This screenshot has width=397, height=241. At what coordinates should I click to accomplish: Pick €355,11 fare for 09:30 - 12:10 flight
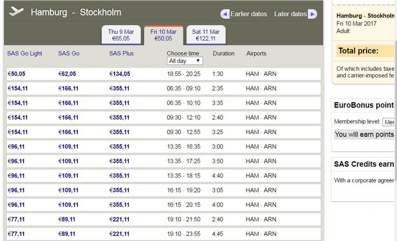point(120,118)
